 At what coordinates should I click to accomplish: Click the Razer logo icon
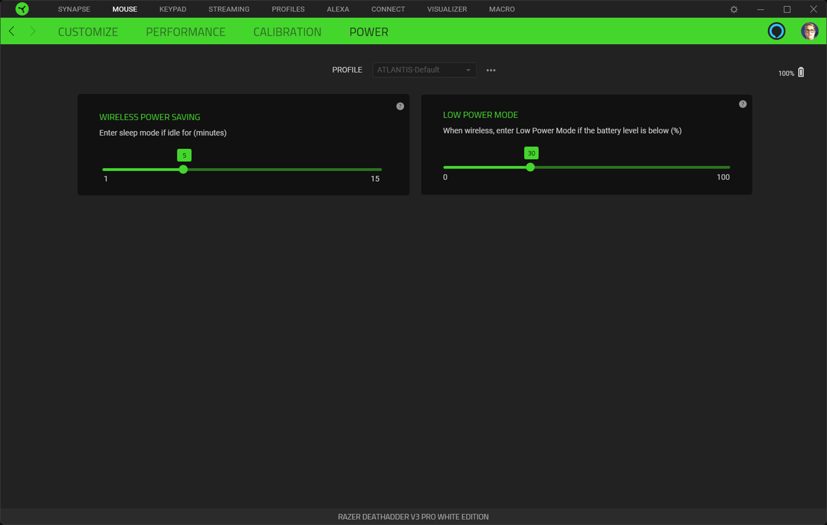tap(22, 9)
